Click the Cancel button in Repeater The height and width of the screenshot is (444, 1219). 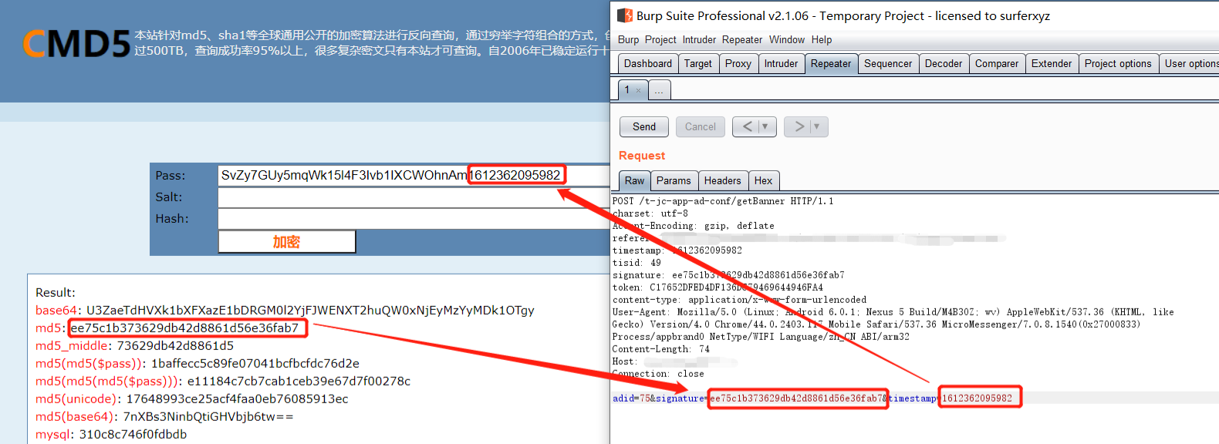pyautogui.click(x=701, y=126)
